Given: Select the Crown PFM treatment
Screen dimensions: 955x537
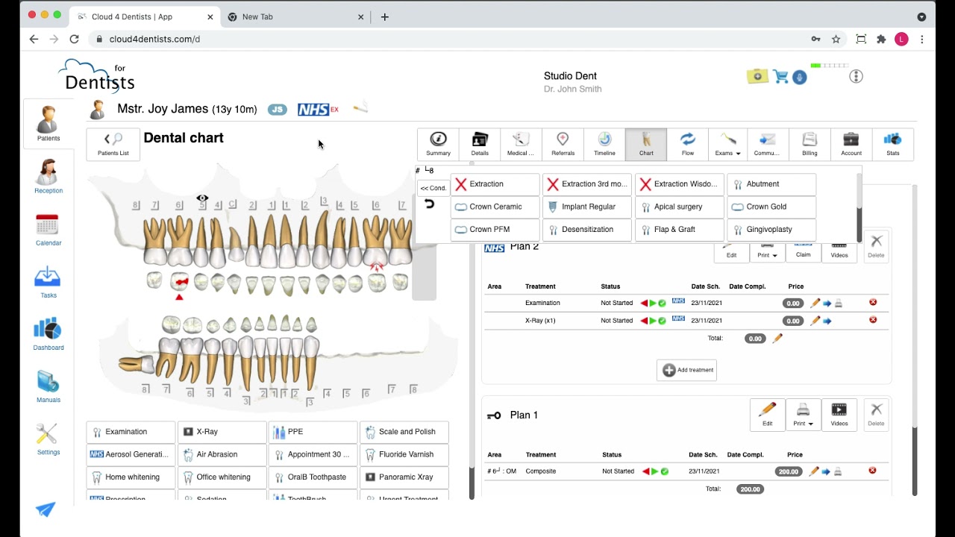Looking at the screenshot, I should point(495,230).
